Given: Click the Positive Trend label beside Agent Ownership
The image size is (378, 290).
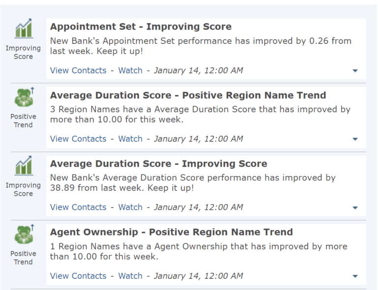Looking at the screenshot, I should pos(23,258).
